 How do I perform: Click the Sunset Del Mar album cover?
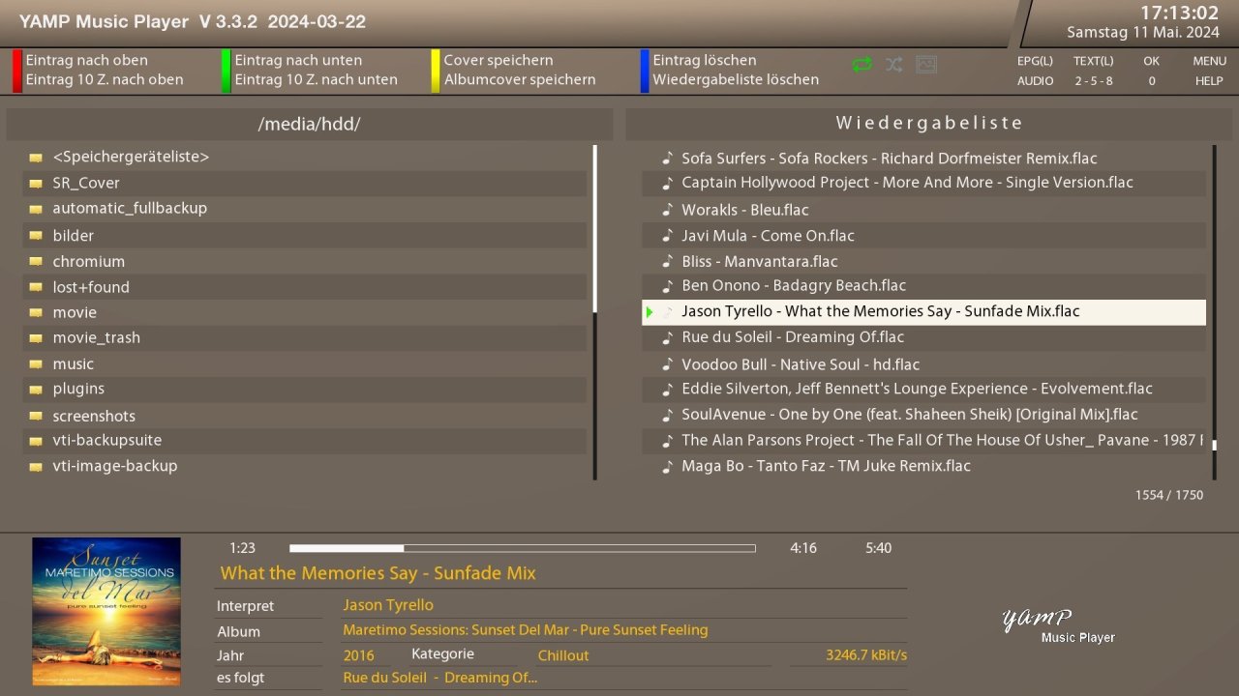(106, 612)
